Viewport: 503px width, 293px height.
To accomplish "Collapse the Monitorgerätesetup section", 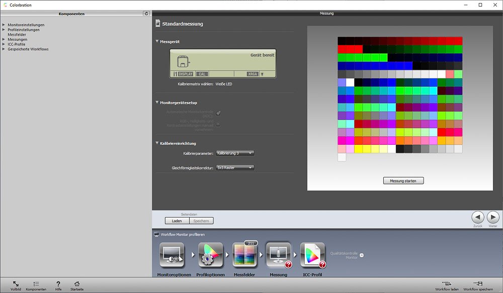I will pyautogui.click(x=157, y=102).
